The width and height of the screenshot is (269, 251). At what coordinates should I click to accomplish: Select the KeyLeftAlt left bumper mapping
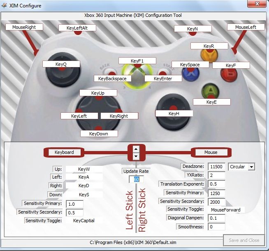(77, 28)
